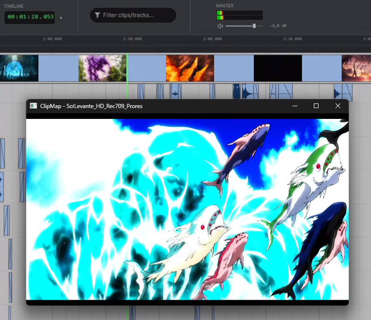This screenshot has height=320, width=371.
Task: Select the sunset creature clip thumbnail
Action: [x=356, y=68]
